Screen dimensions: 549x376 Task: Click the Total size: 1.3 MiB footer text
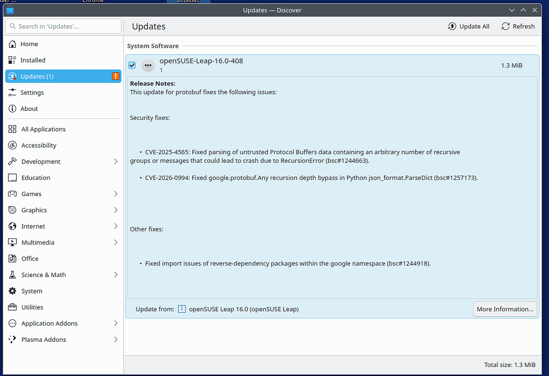(510, 365)
